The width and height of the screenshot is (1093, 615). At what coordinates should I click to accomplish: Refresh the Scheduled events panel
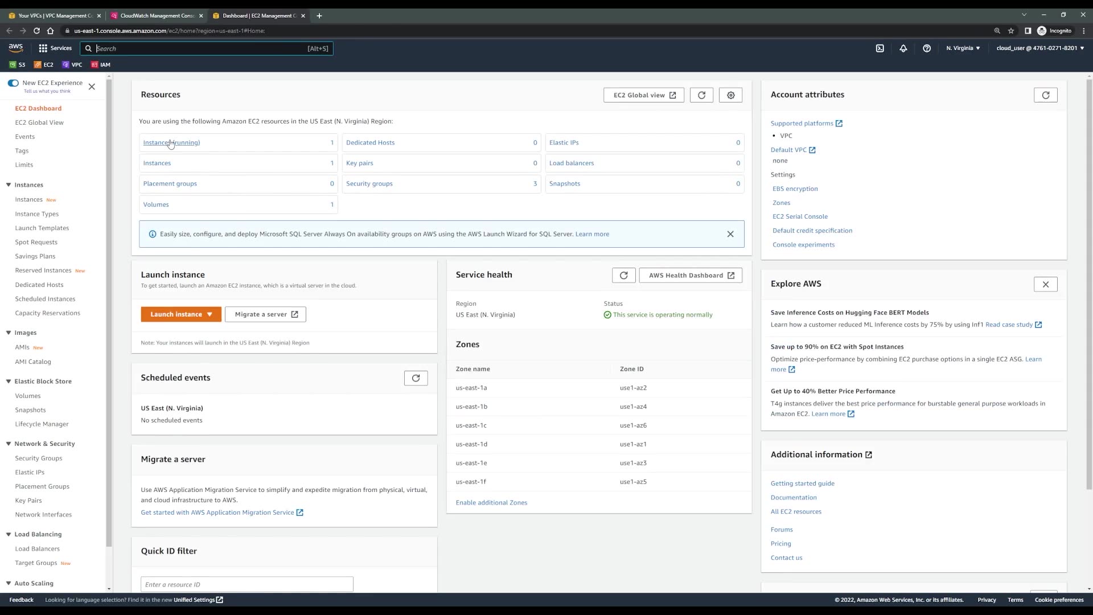click(x=416, y=378)
